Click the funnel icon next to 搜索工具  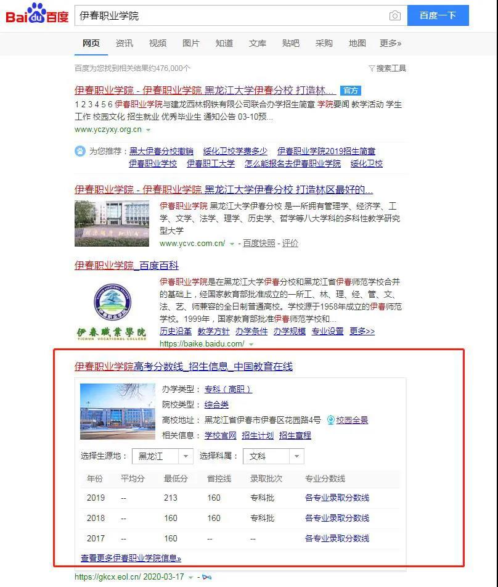[x=371, y=68]
